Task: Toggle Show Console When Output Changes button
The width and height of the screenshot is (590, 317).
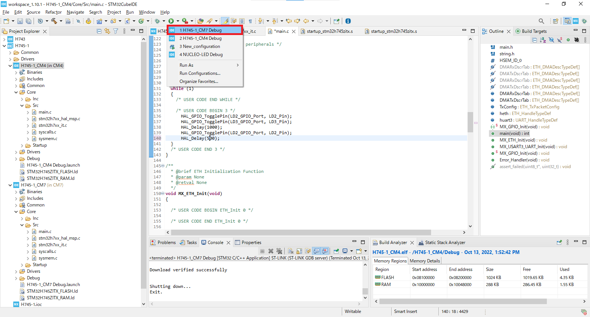Action: click(x=316, y=251)
